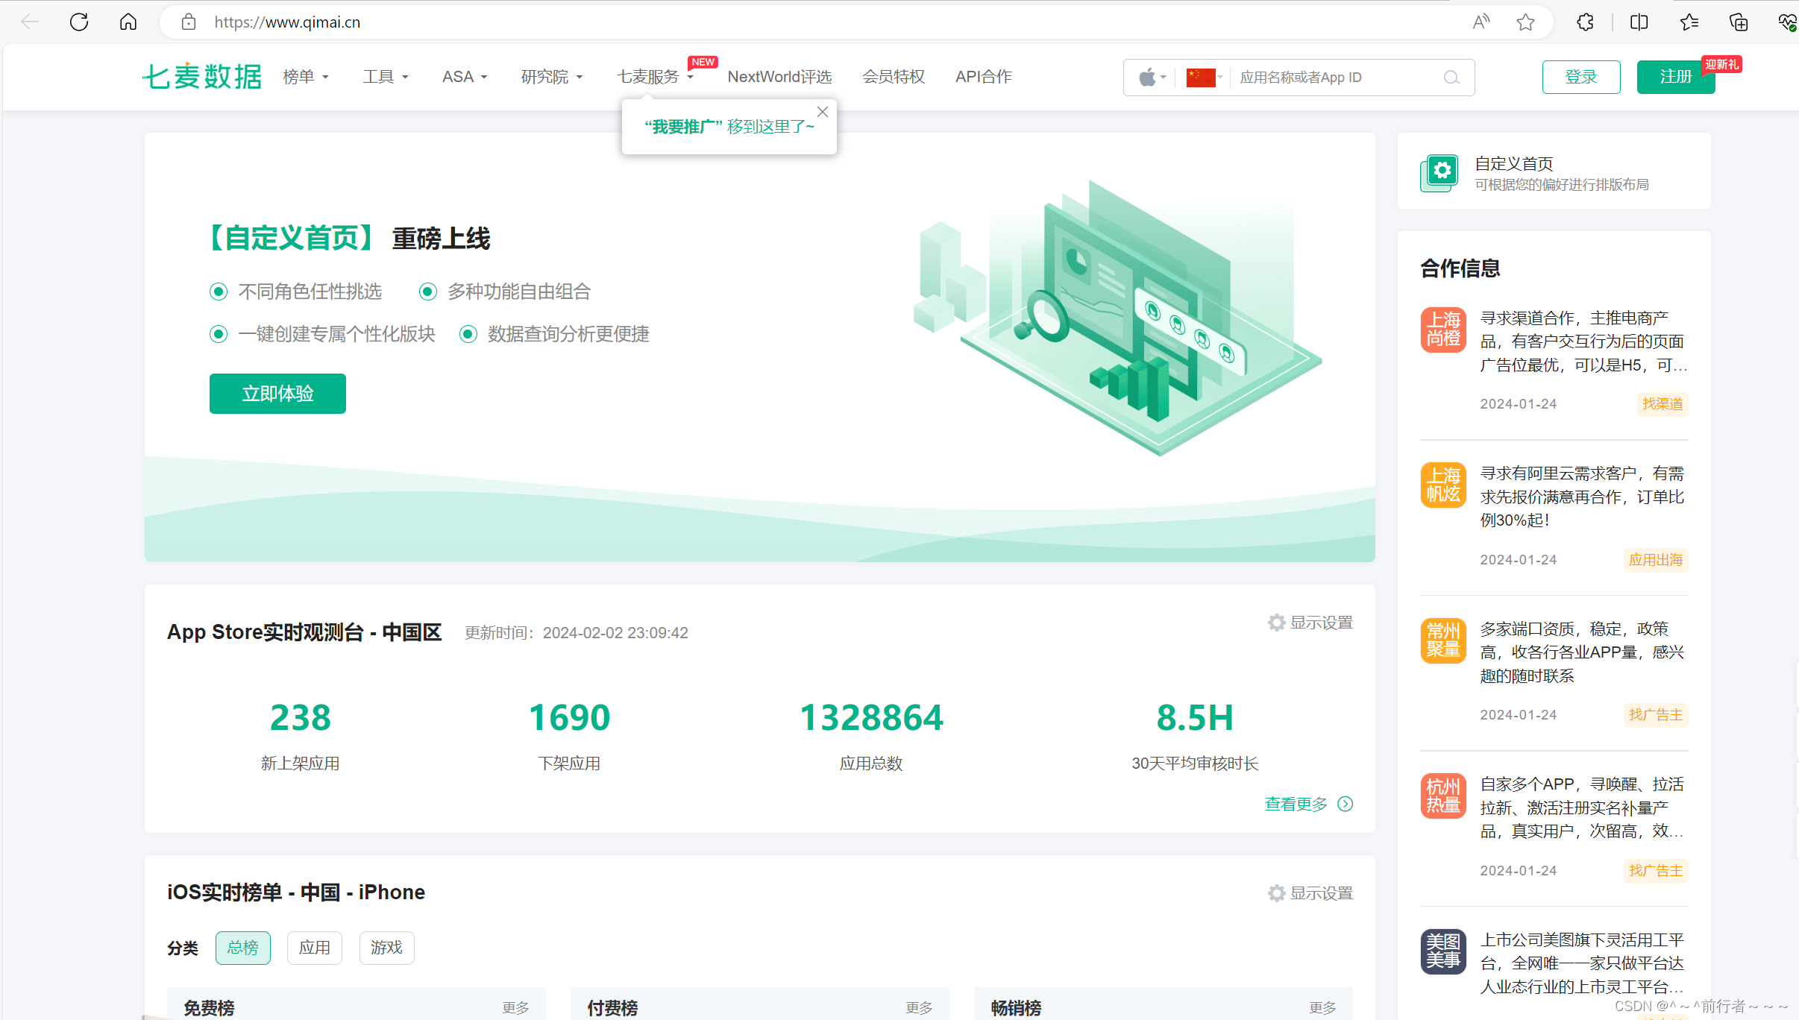Click the gear icon beside App Store 显示设置
Screen dimensions: 1799x1020
pyautogui.click(x=1277, y=623)
